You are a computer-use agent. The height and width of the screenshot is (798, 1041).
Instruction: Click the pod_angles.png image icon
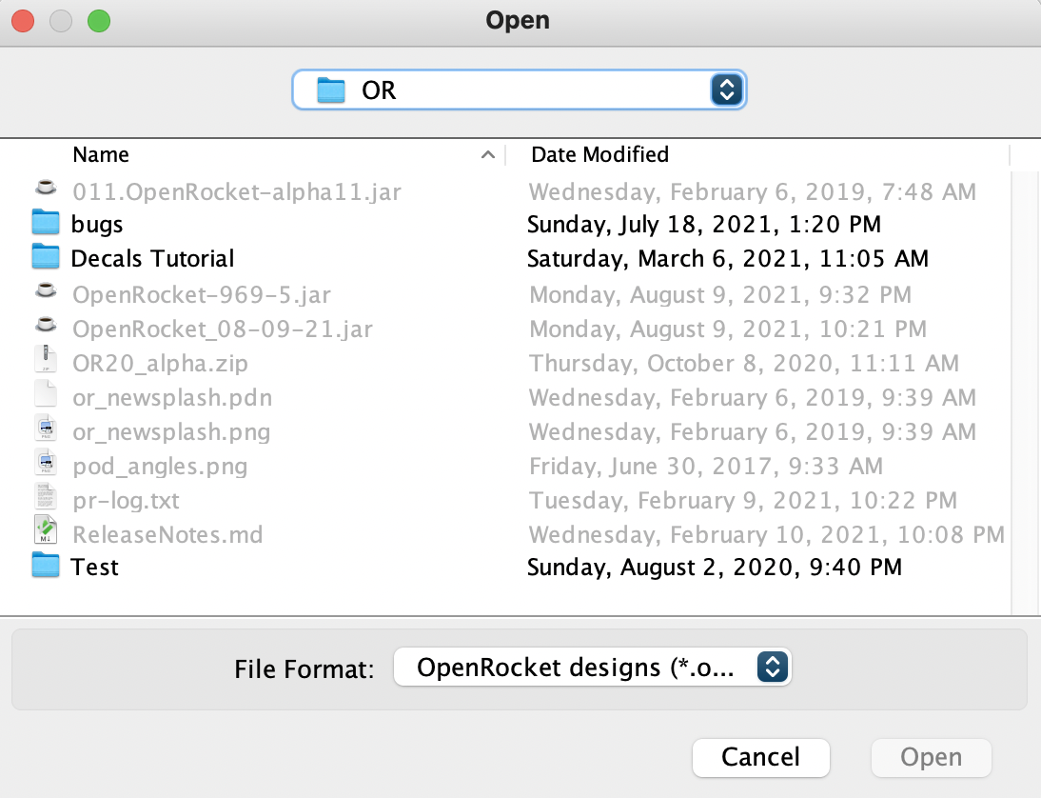point(46,466)
